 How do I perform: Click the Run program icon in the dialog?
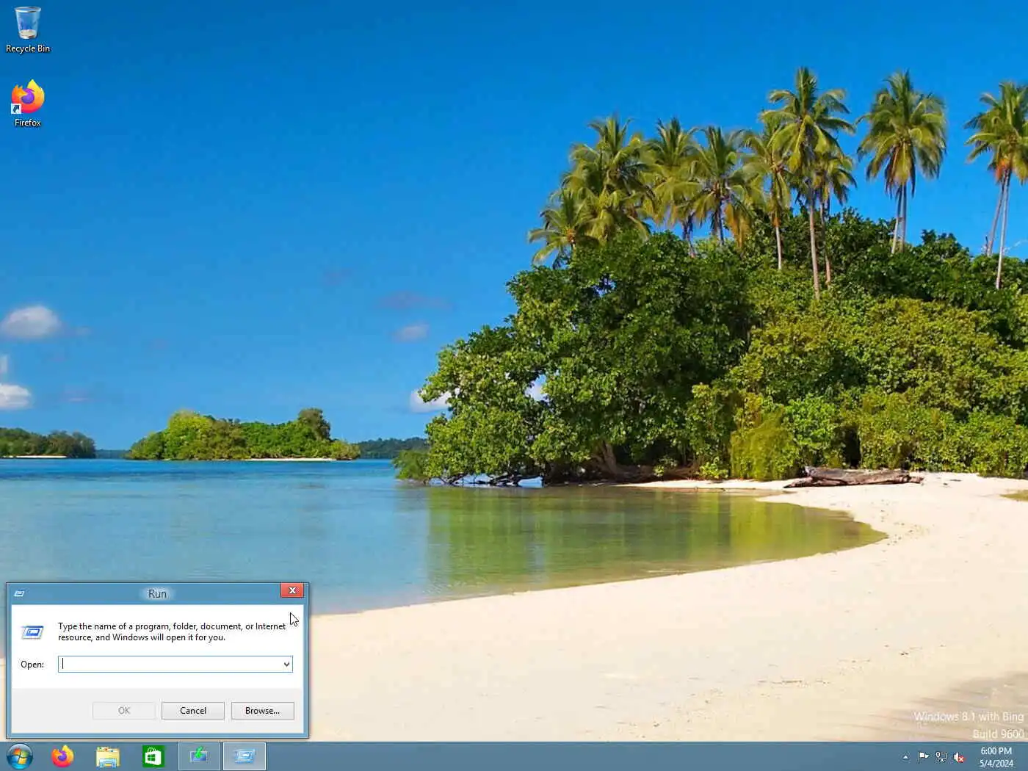[32, 631]
